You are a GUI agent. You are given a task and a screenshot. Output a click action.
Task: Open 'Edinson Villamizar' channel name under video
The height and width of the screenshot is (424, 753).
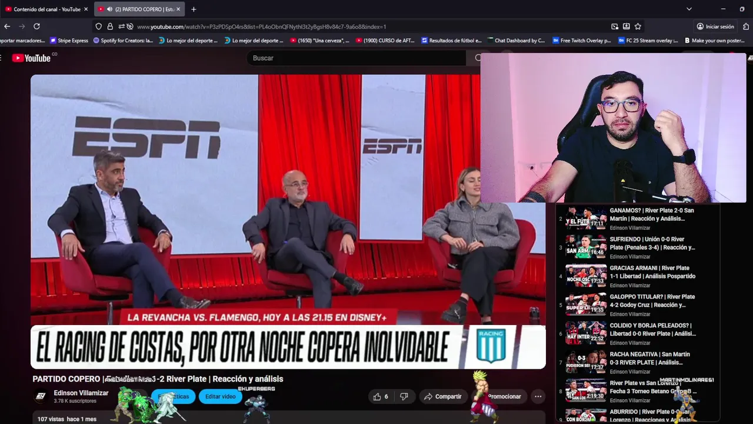coord(81,393)
